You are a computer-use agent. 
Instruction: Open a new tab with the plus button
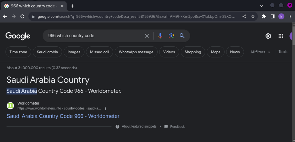pos(73,6)
